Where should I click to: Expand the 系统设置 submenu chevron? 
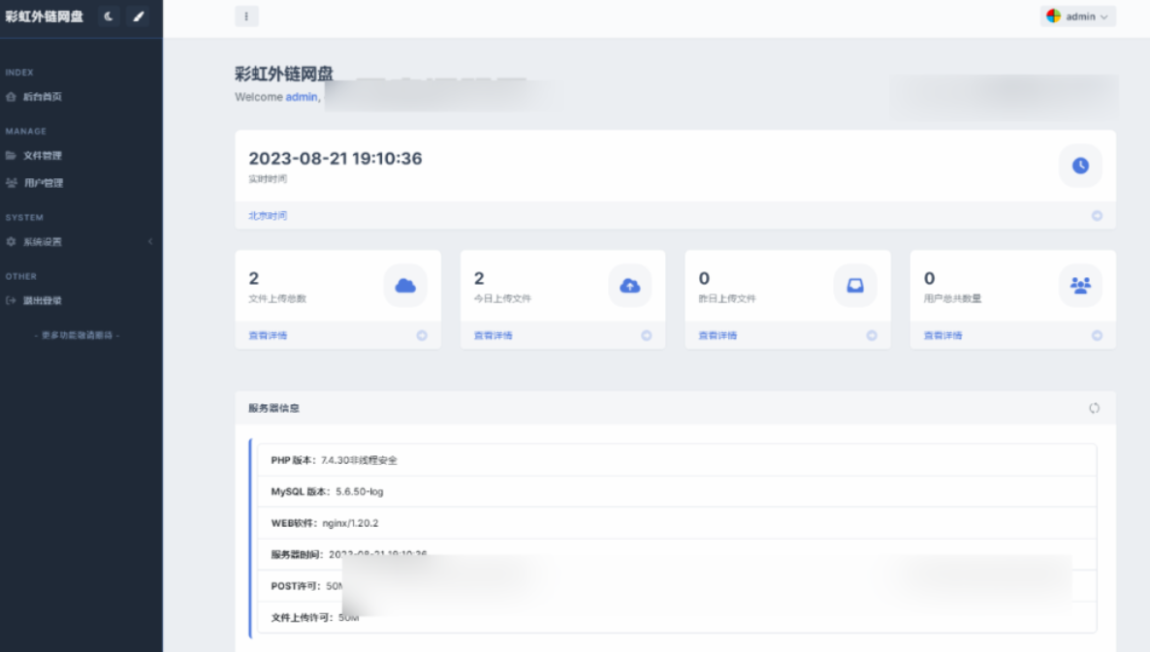(x=150, y=242)
